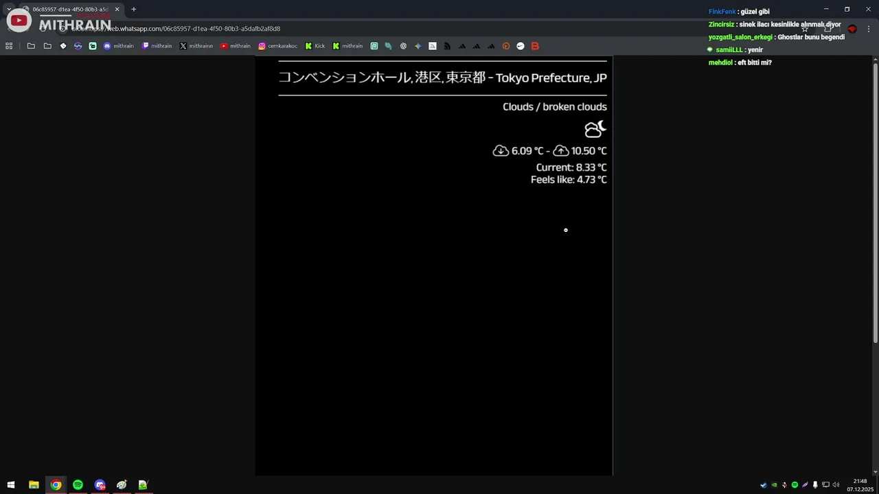The image size is (879, 494).
Task: Click the Gemini sparkle bookmark icon
Action: click(x=418, y=46)
